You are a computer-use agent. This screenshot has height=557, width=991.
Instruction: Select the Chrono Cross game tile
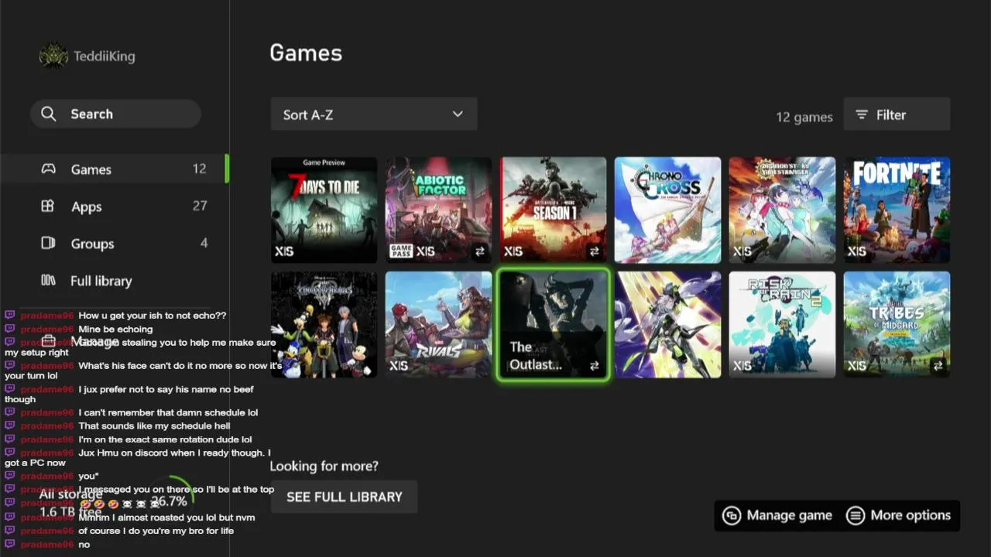667,210
